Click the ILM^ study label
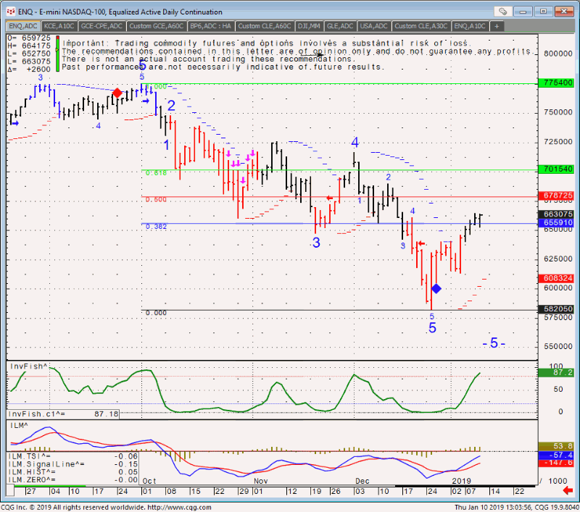Viewport: 580px width, 512px height. pos(17,426)
